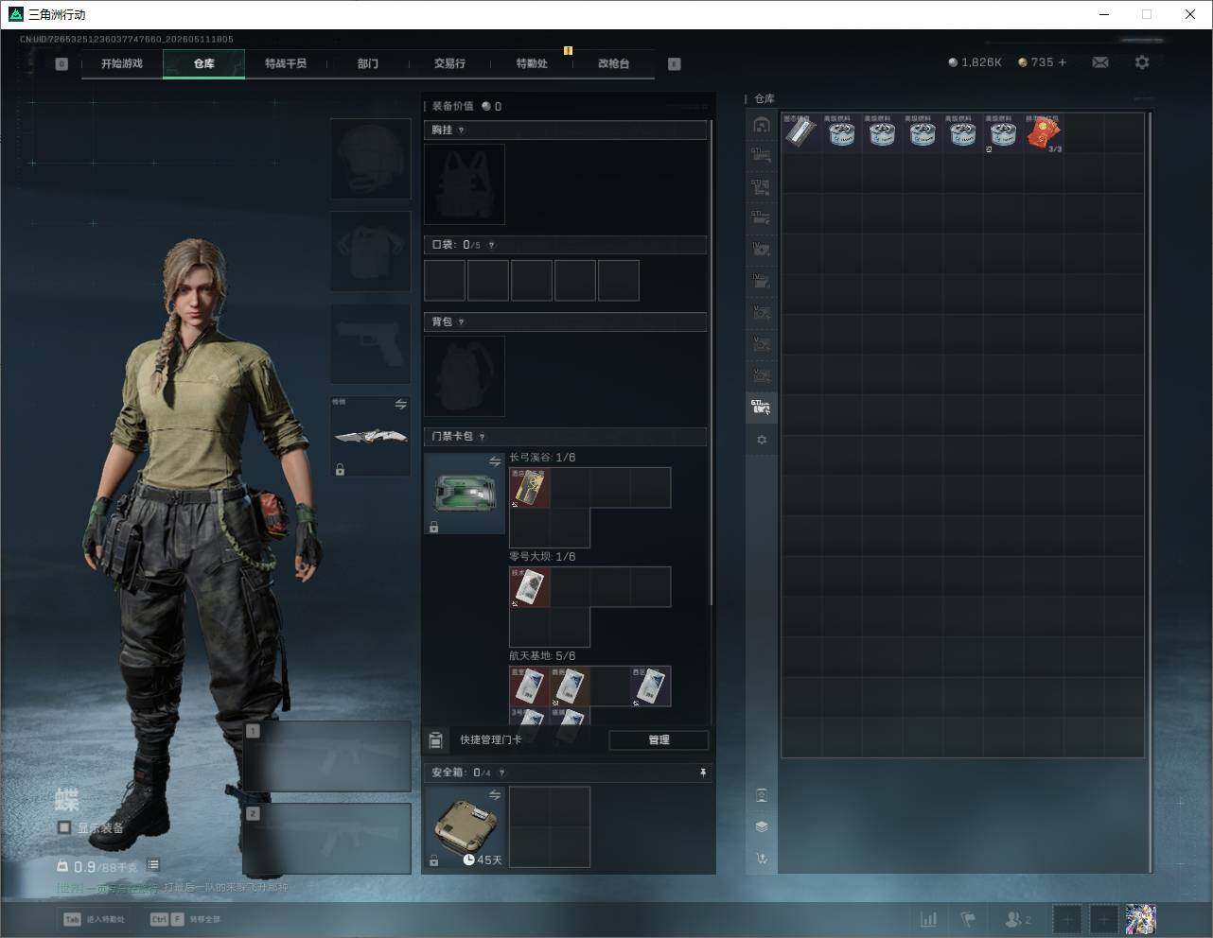
Task: Pin the 安全箱 panel
Action: click(x=703, y=773)
